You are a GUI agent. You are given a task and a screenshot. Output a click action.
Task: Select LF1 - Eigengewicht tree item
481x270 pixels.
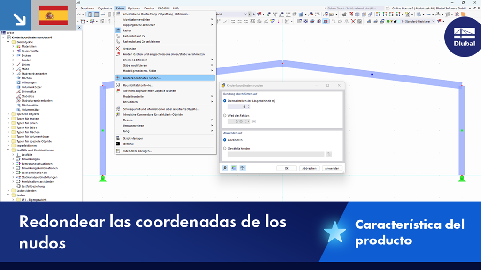(34, 200)
